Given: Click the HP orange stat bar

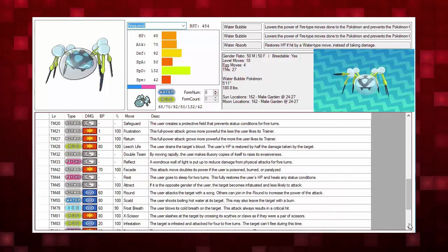Looking at the screenshot, I should pos(169,36).
